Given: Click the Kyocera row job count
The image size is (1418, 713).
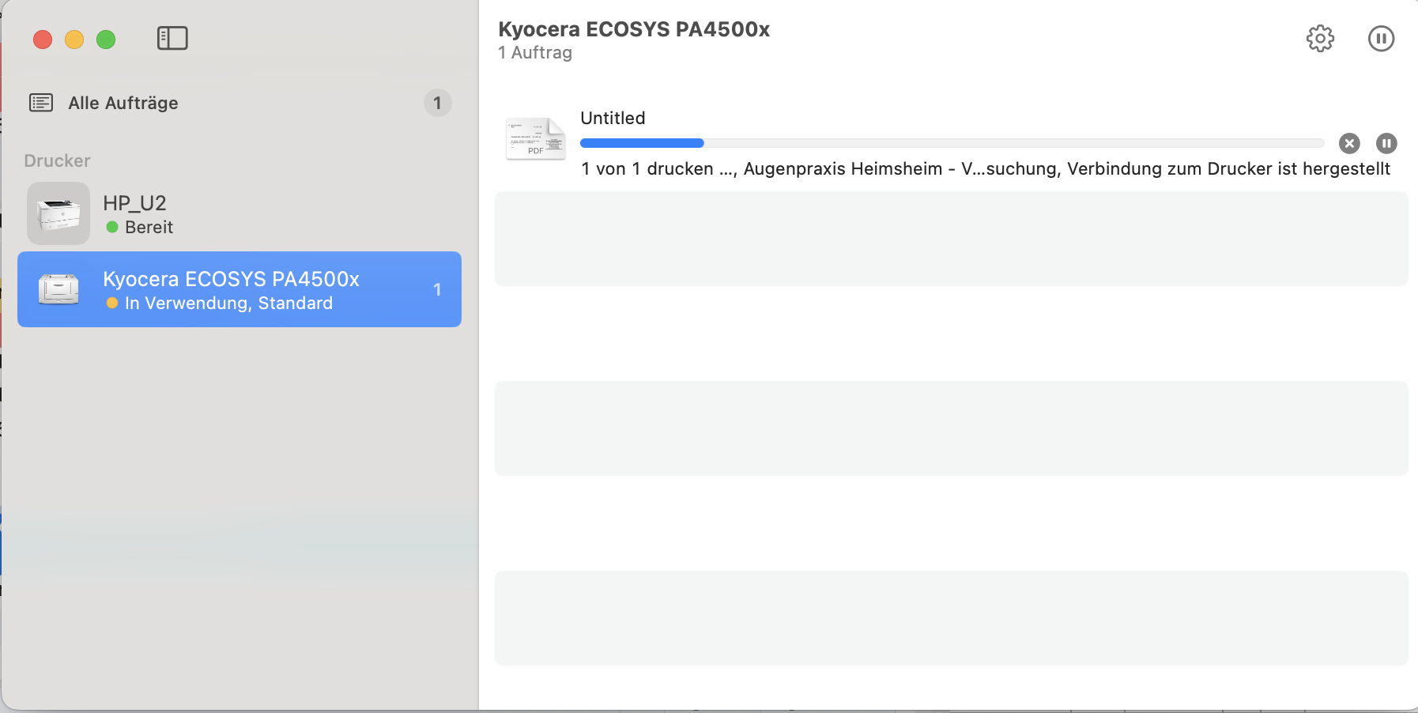Looking at the screenshot, I should click(x=437, y=289).
